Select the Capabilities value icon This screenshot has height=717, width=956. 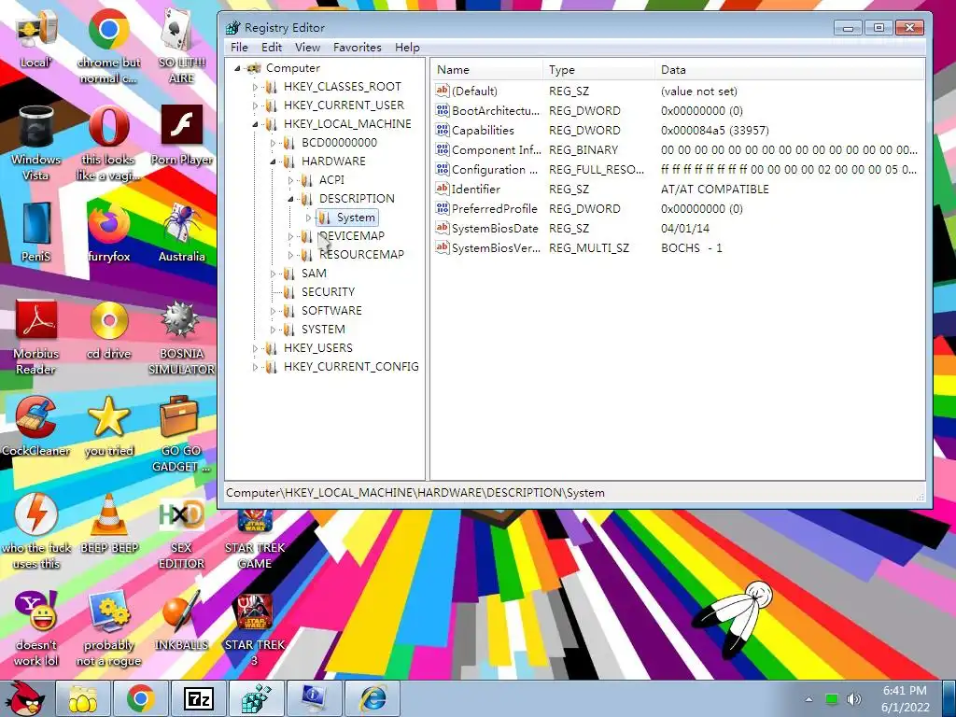click(442, 130)
